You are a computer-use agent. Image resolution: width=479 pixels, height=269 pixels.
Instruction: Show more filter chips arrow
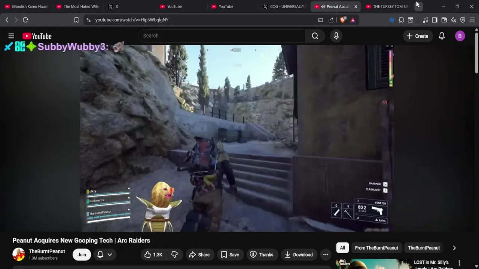tap(454, 248)
